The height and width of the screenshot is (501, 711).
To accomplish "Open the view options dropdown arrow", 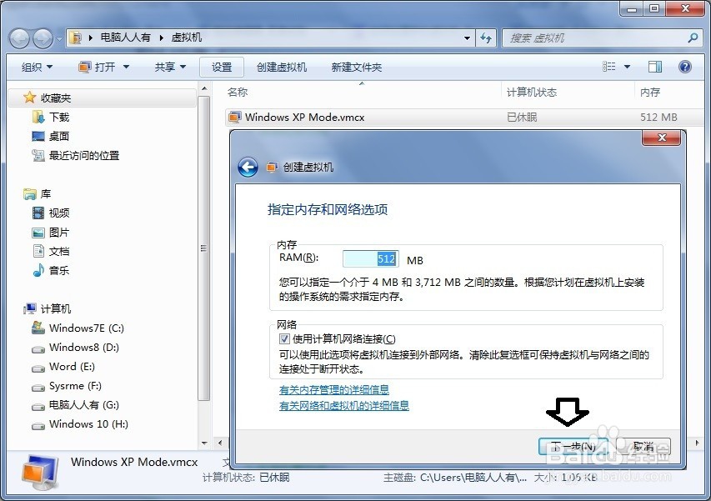I will pos(627,67).
